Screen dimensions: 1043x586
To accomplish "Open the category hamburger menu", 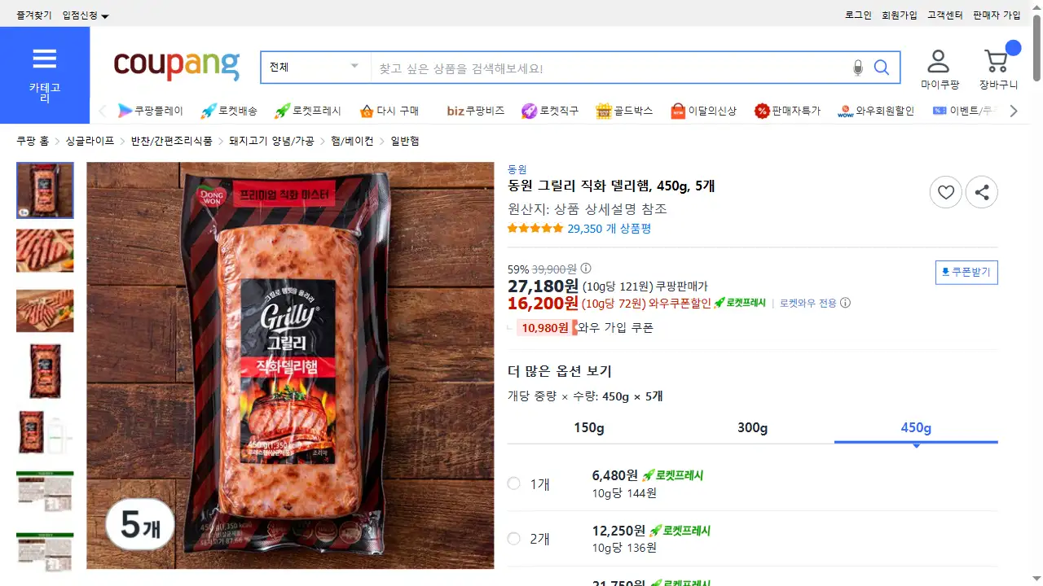I will [45, 75].
